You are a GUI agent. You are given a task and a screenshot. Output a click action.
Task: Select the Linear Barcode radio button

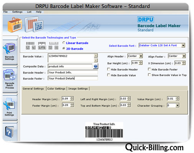point(64,43)
